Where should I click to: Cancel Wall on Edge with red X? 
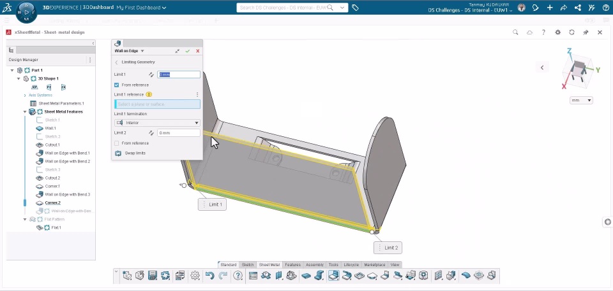click(x=198, y=51)
